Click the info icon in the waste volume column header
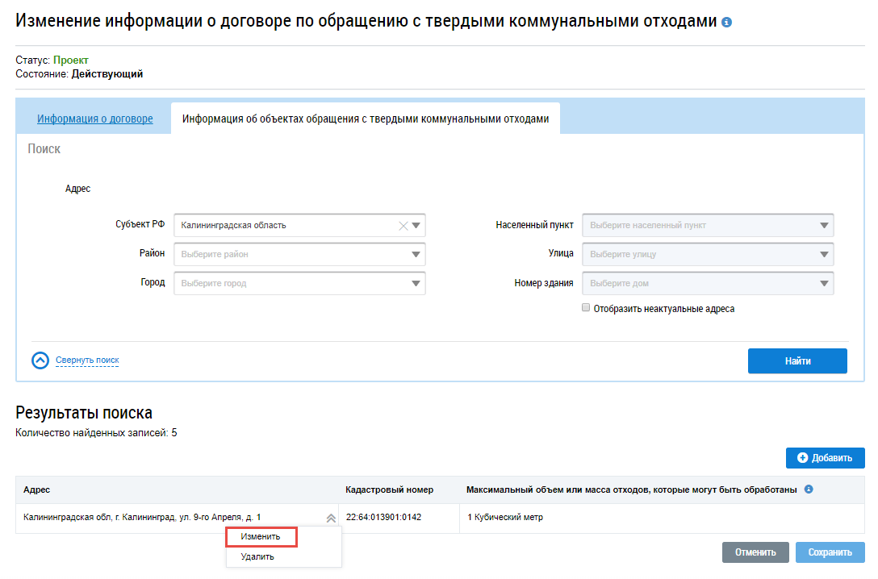 [809, 489]
